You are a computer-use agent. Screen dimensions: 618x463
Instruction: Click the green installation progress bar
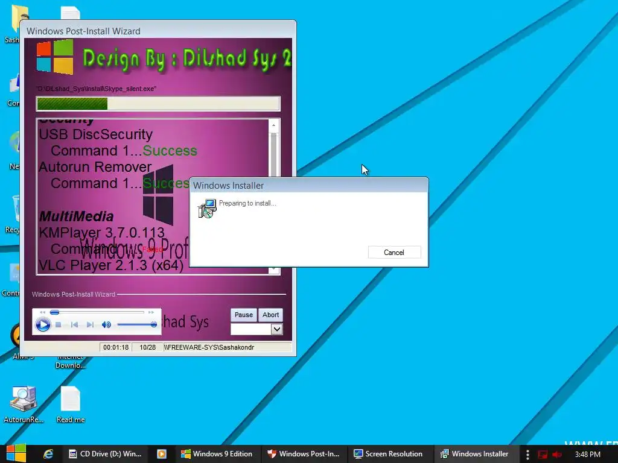point(158,104)
